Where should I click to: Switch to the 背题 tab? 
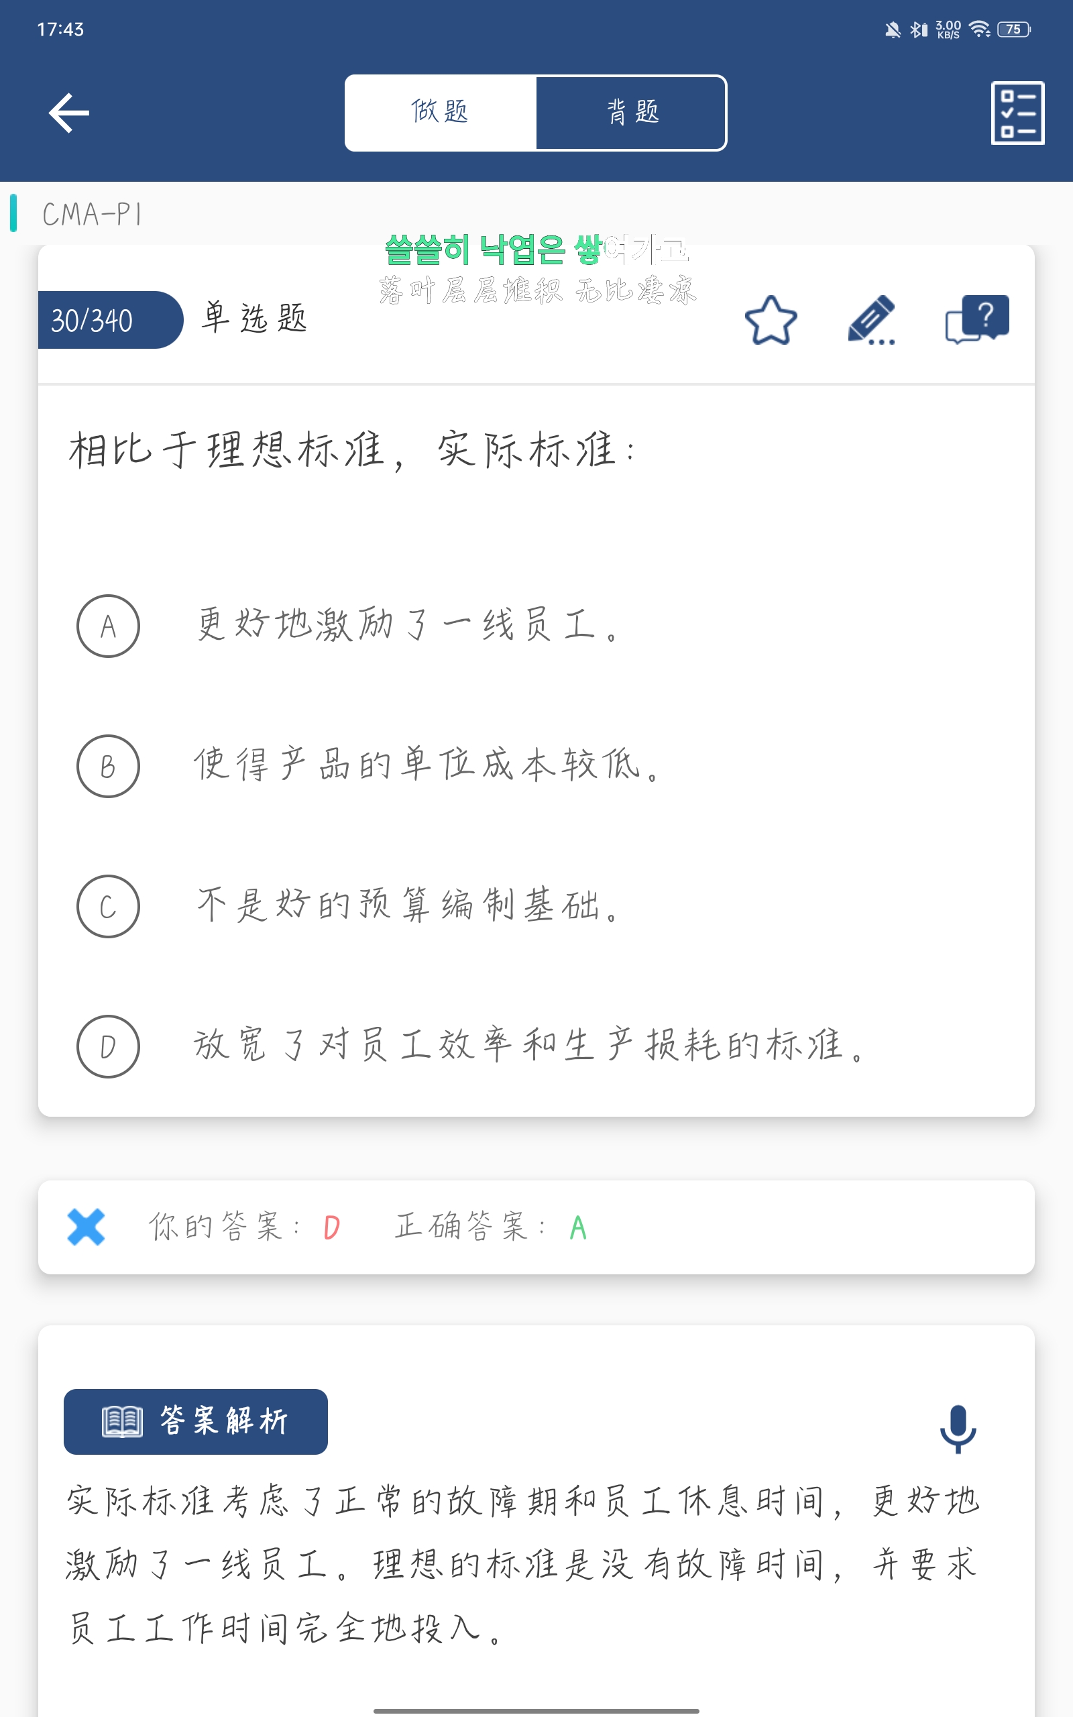[x=632, y=113]
